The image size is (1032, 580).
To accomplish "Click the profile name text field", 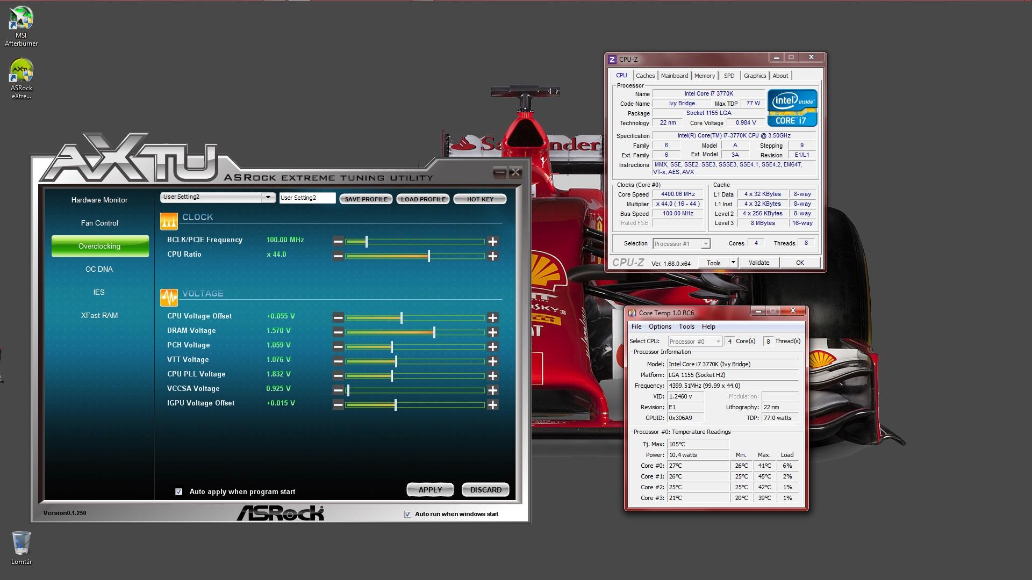I will [x=307, y=198].
